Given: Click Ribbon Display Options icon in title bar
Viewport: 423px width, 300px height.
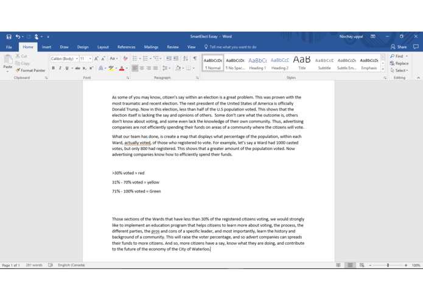Looking at the screenshot, I should point(373,36).
